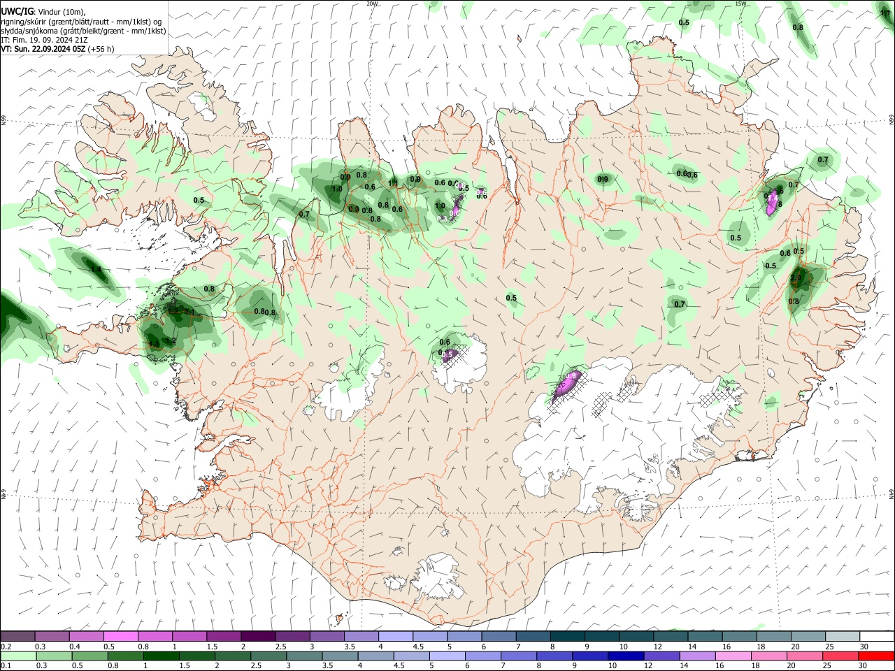
Task: Select the IT: Fim. 19. 09. 2024 21Z line
Action: click(x=44, y=40)
